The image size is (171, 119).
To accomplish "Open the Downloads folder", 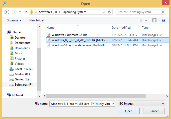I will (x=20, y=48).
